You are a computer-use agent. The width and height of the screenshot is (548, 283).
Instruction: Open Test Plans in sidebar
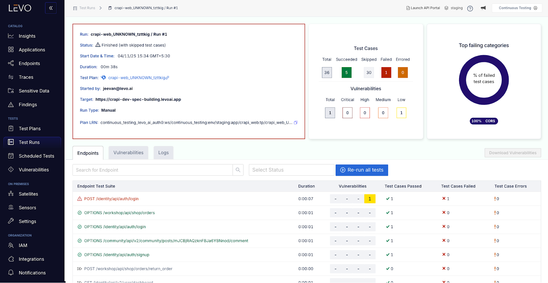[29, 128]
